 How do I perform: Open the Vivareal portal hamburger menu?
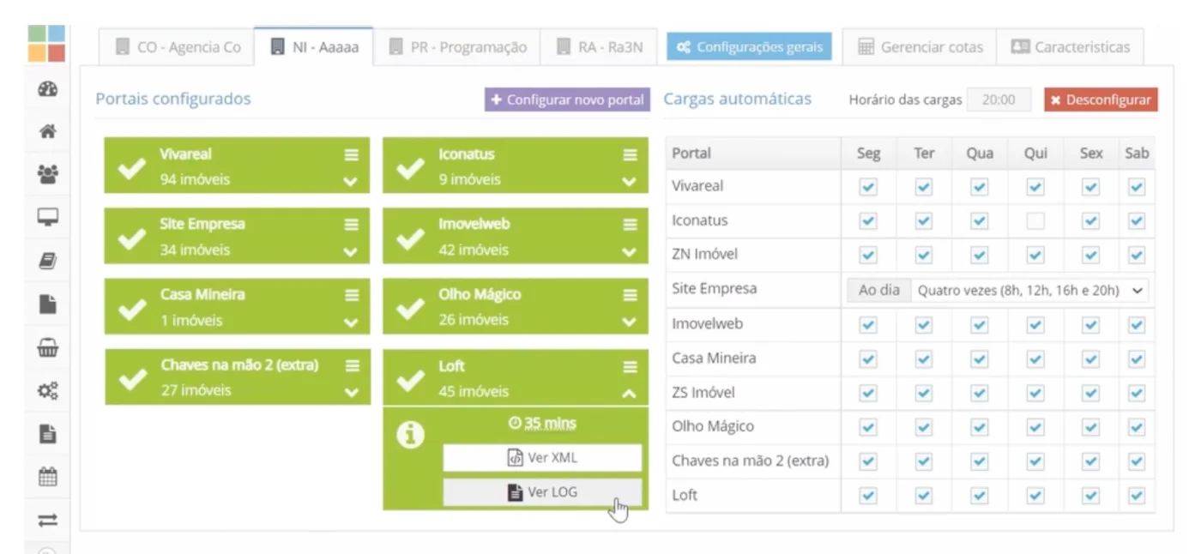click(352, 155)
